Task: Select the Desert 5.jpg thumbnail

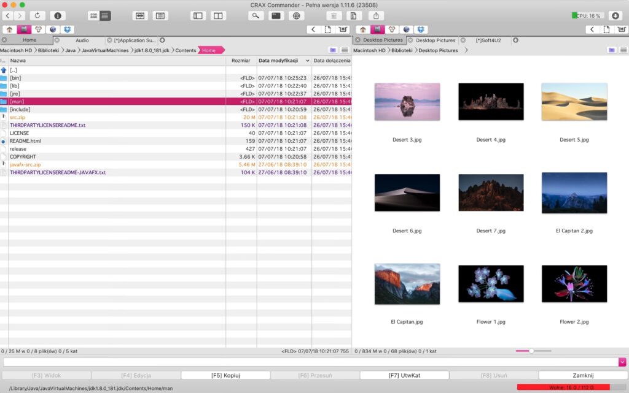Action: point(574,102)
